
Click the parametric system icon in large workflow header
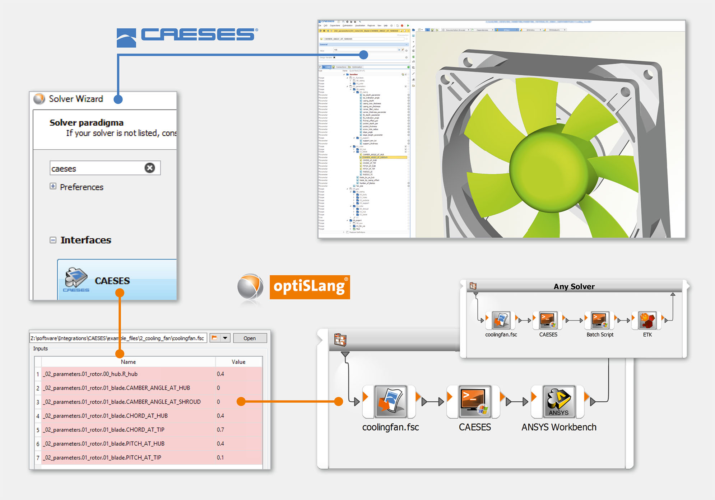pos(340,340)
